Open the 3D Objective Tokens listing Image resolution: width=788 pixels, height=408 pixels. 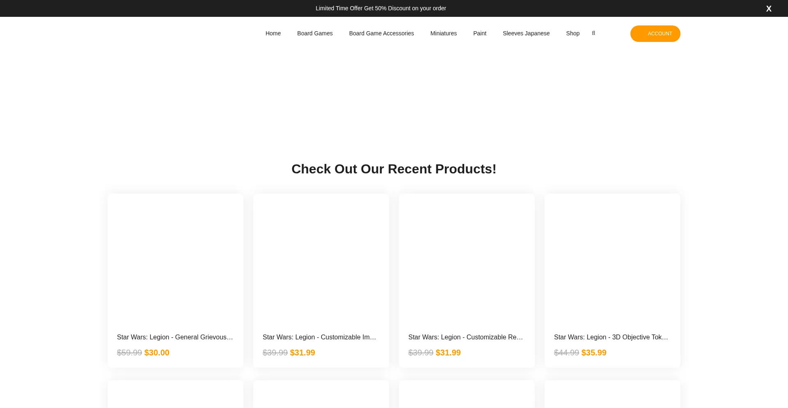click(x=611, y=337)
